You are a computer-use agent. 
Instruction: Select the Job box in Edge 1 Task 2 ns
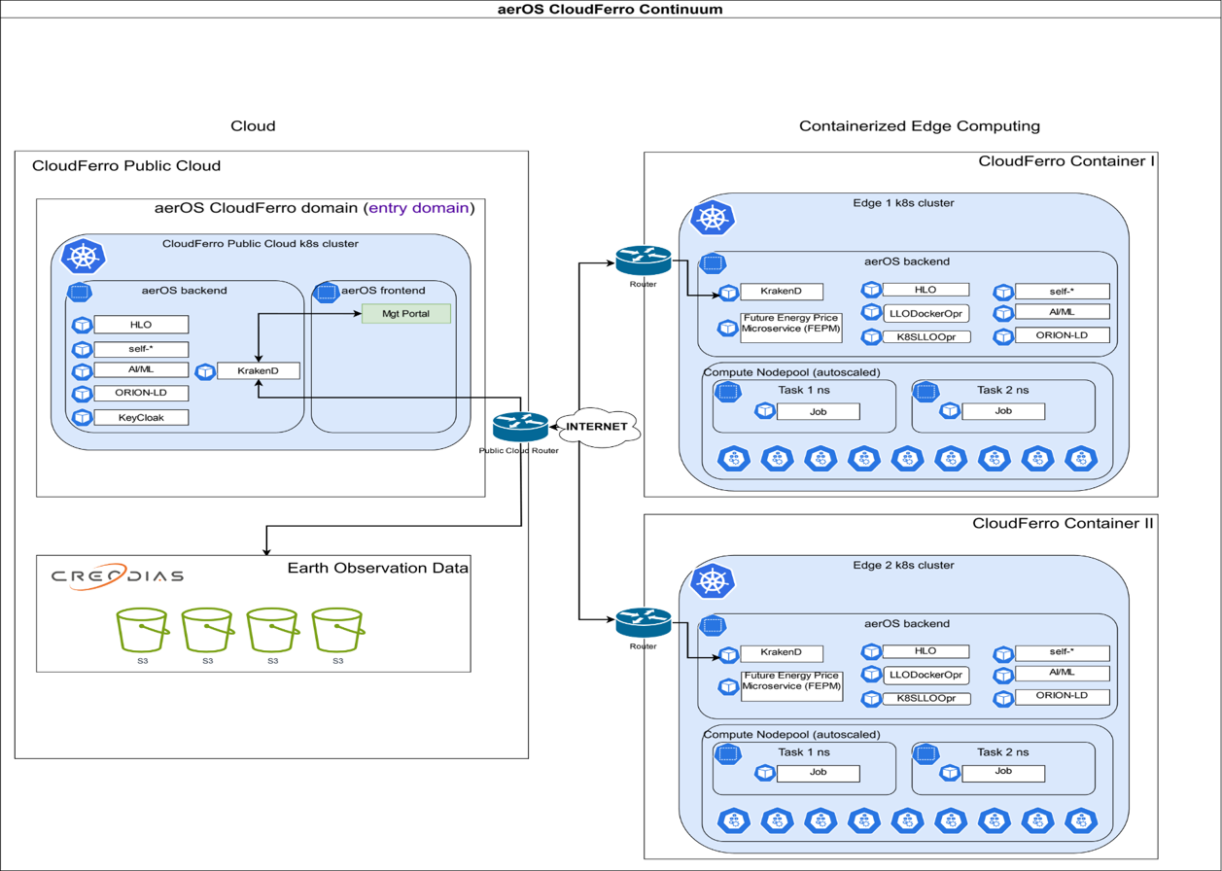tap(1003, 411)
